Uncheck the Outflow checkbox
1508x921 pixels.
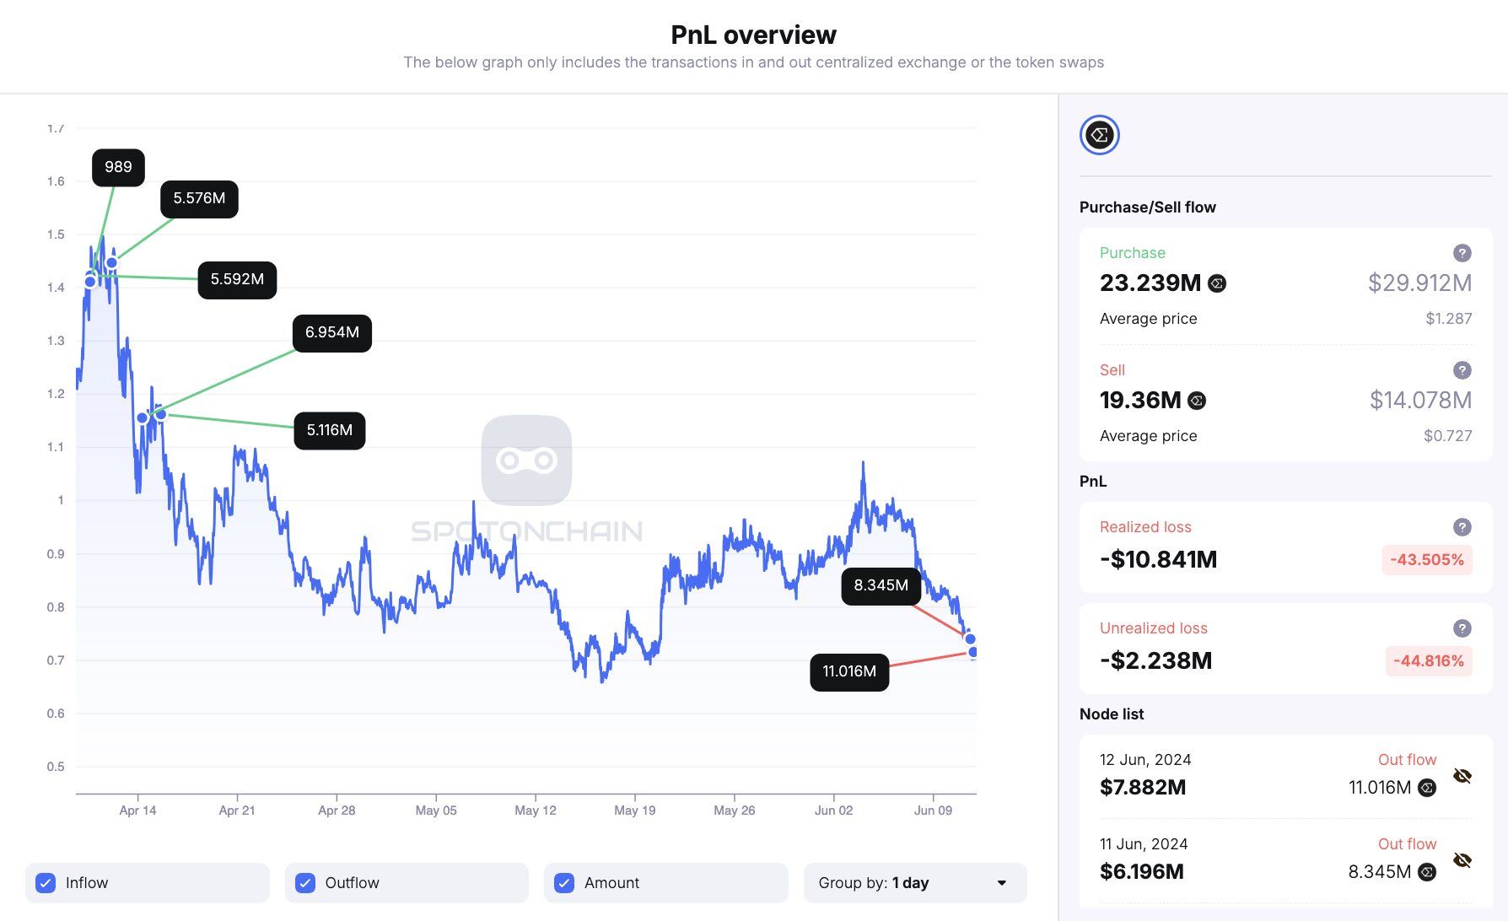[305, 883]
